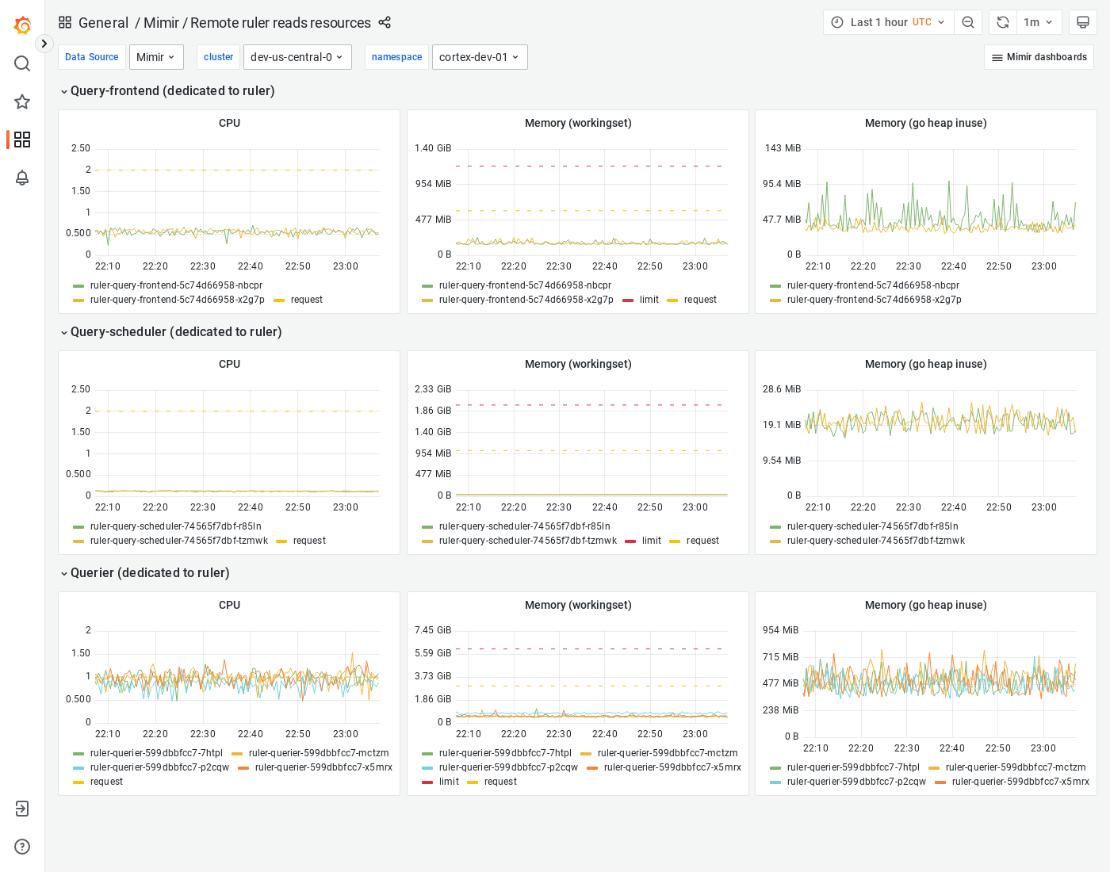Open the 1m refresh interval dropdown

point(1039,22)
